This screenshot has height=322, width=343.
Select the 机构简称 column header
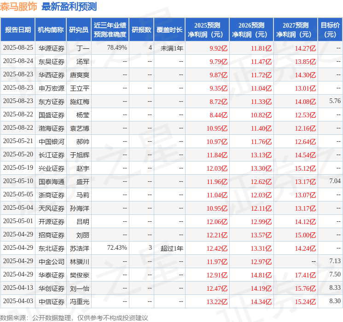(x=51, y=30)
